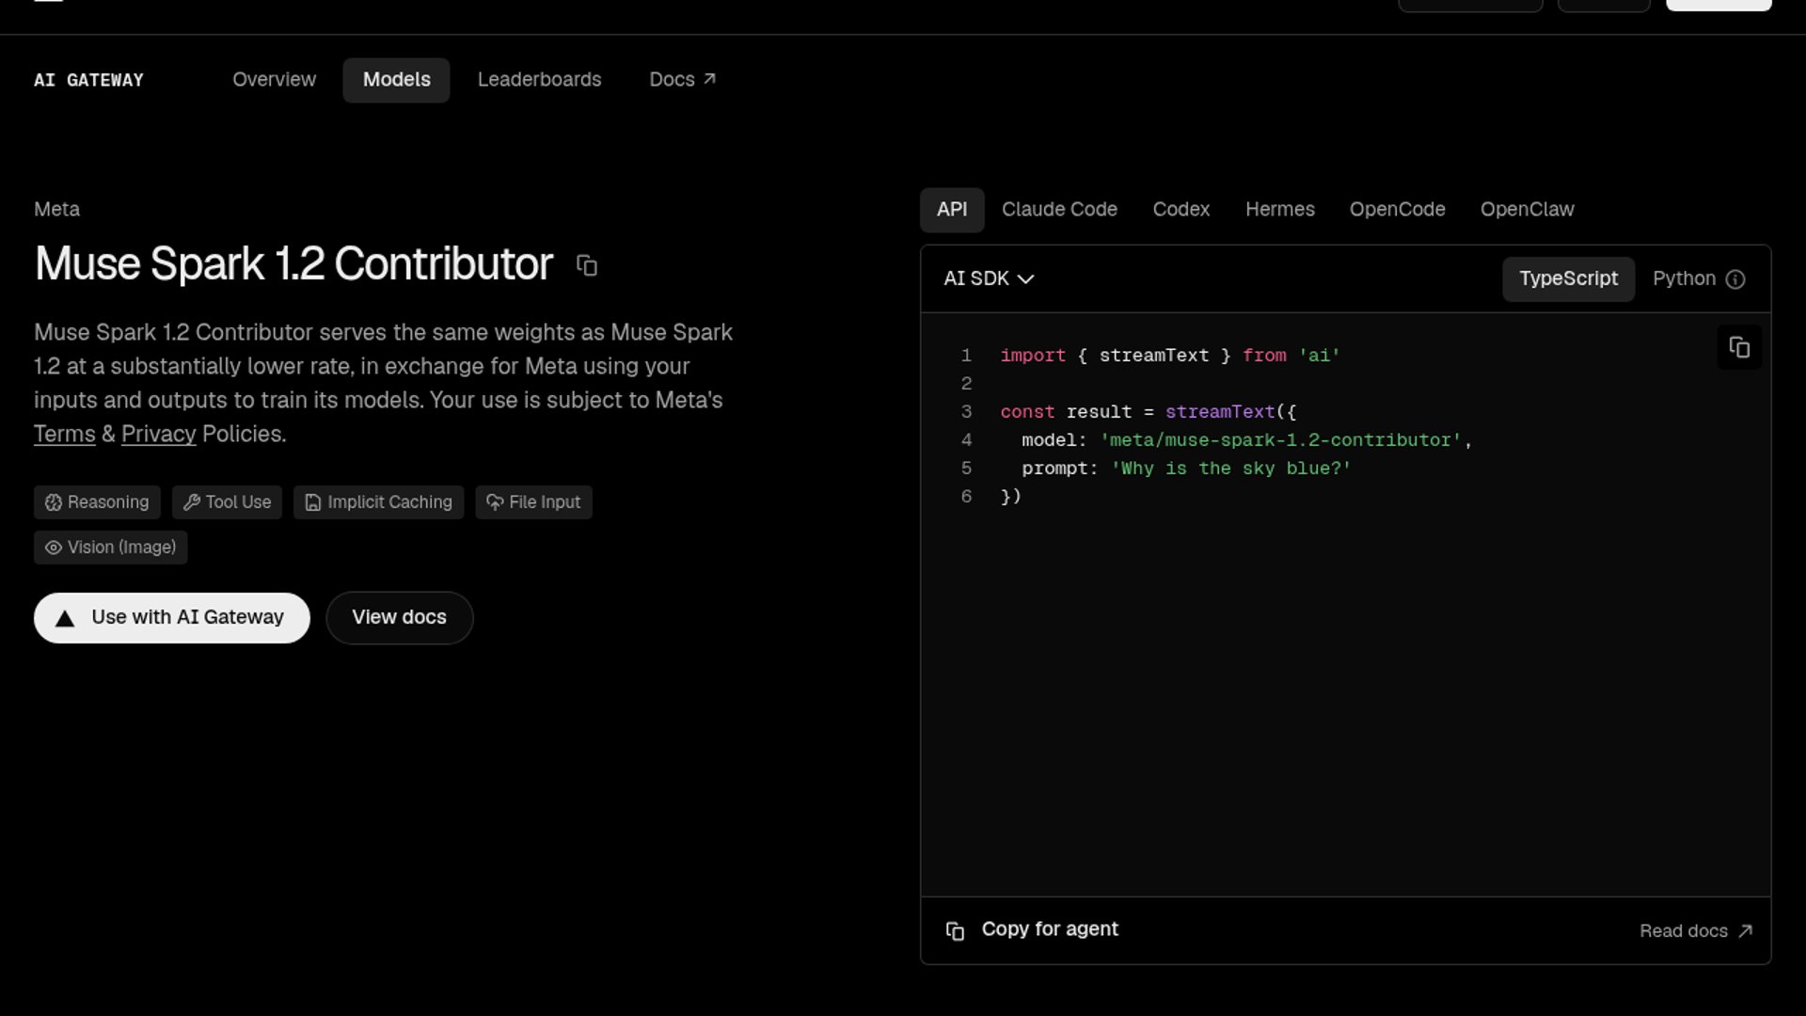Select the Hermes tab
This screenshot has width=1806, height=1016.
tap(1280, 209)
